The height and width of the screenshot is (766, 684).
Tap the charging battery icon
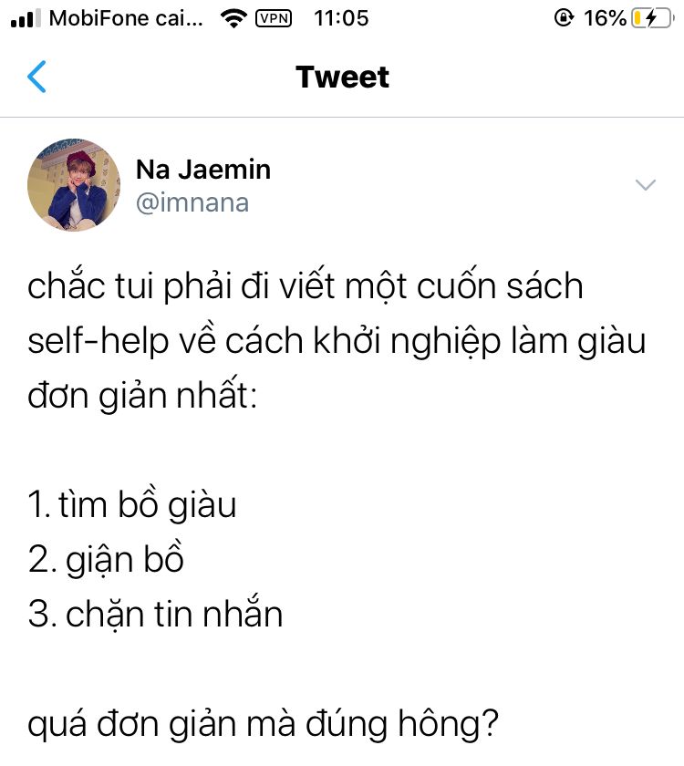(653, 18)
